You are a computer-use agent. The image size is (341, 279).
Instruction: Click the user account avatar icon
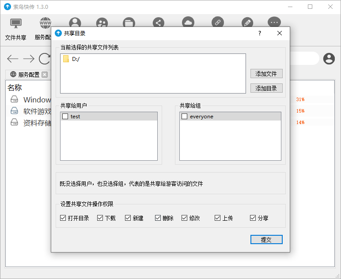point(329,59)
